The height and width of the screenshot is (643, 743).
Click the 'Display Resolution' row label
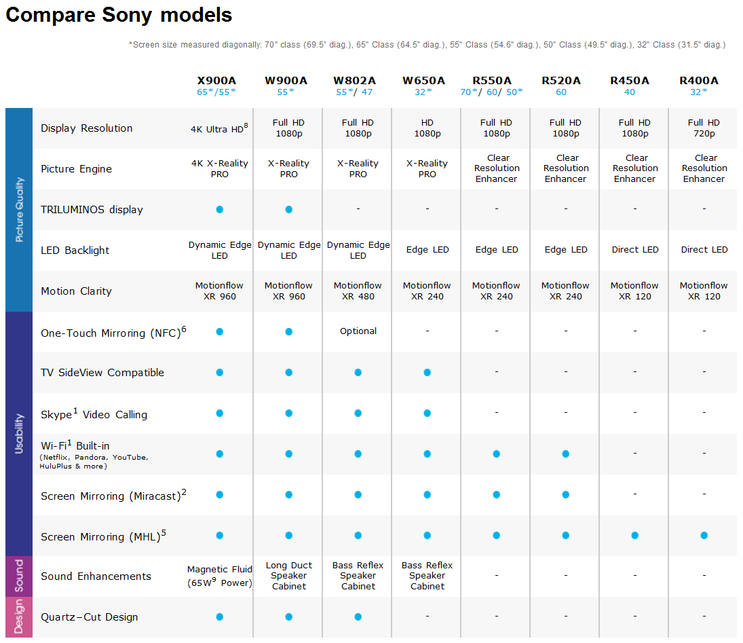point(87,128)
